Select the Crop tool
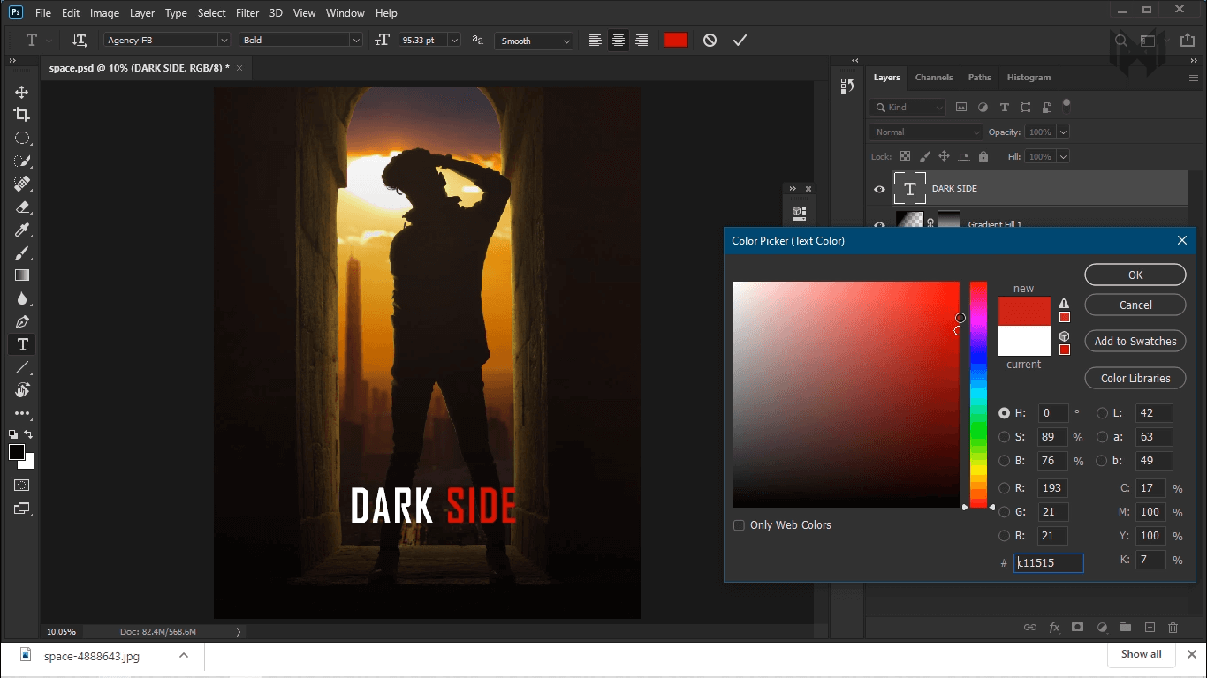 [x=22, y=115]
